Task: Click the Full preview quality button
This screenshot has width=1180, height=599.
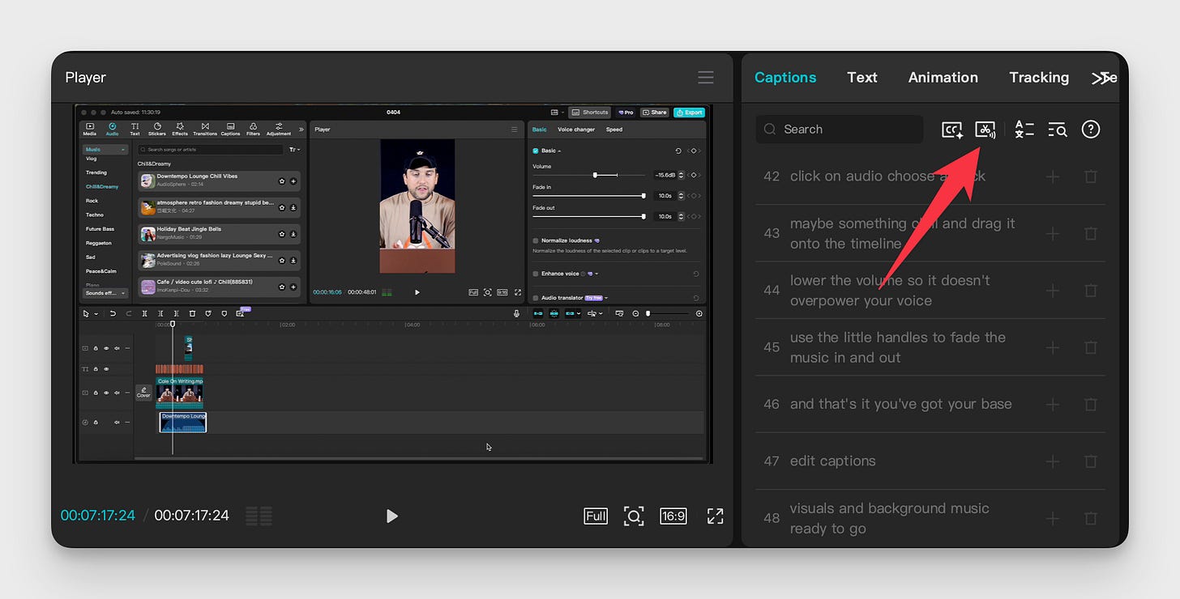Action: [x=596, y=516]
